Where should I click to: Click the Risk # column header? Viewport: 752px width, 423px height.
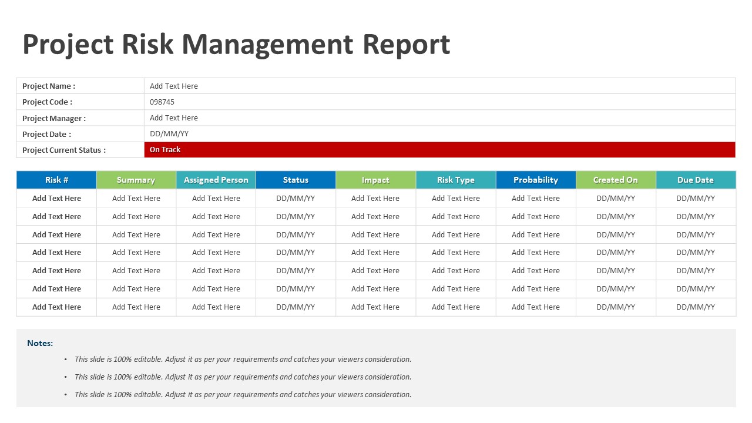(56, 180)
